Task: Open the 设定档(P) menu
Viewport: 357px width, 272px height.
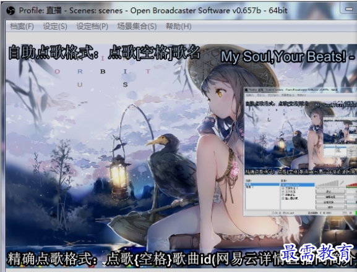Action: tap(92, 27)
